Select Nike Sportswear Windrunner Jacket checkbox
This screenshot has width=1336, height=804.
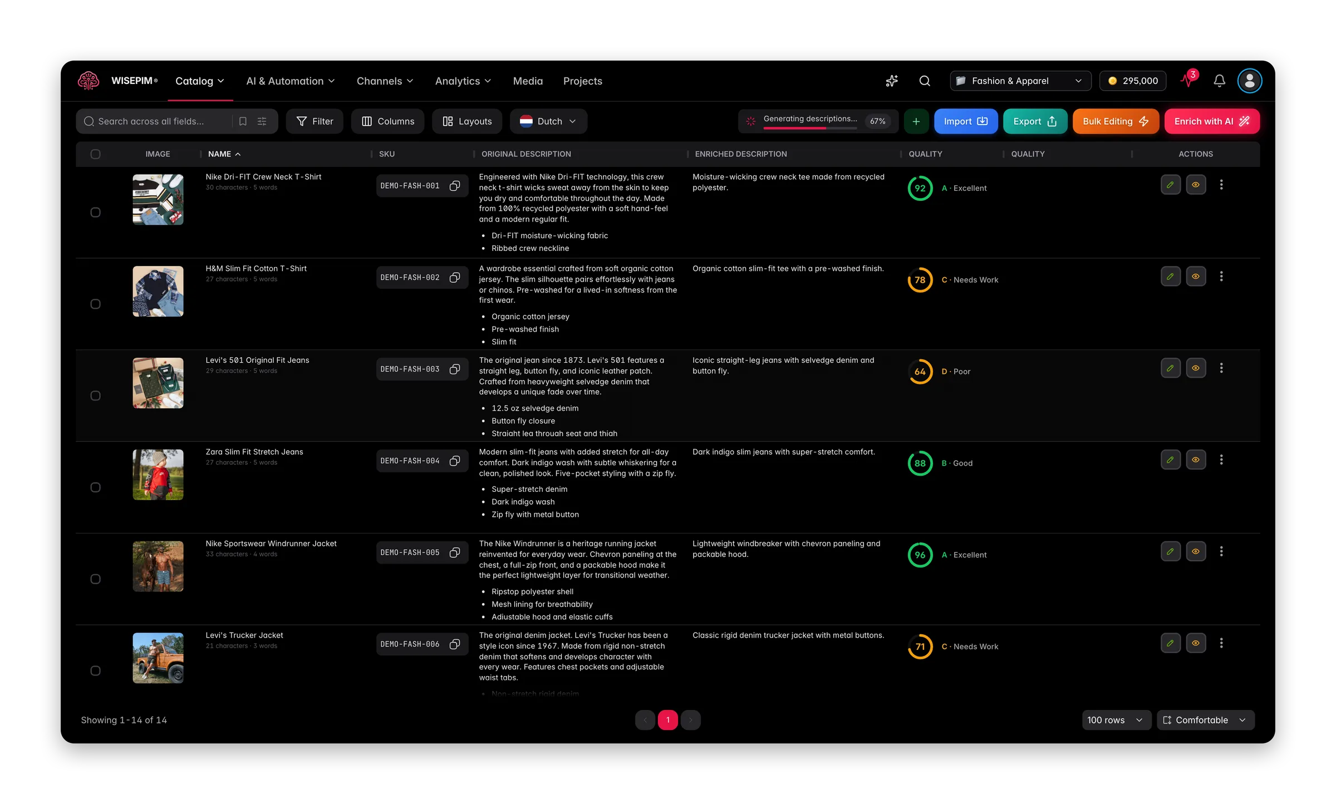click(95, 579)
